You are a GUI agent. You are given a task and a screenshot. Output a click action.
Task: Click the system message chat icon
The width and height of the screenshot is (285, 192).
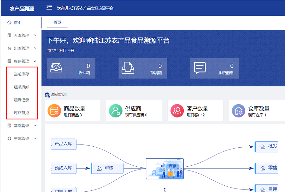pos(200,68)
